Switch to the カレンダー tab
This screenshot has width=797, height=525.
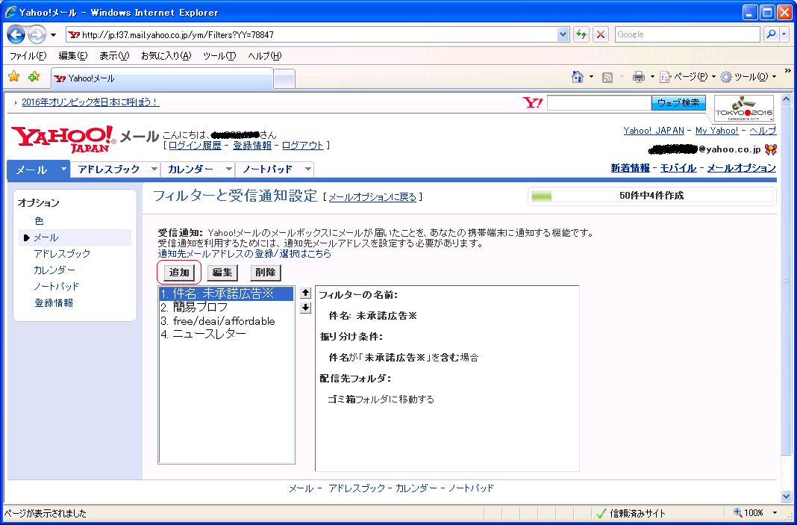190,170
